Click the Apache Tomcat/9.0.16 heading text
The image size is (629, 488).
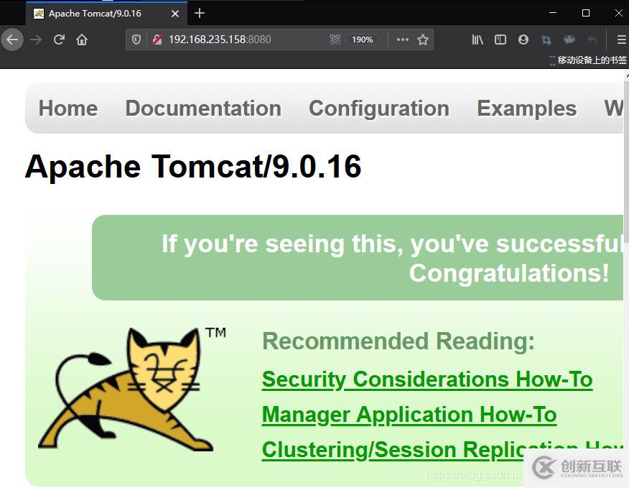pyautogui.click(x=193, y=166)
